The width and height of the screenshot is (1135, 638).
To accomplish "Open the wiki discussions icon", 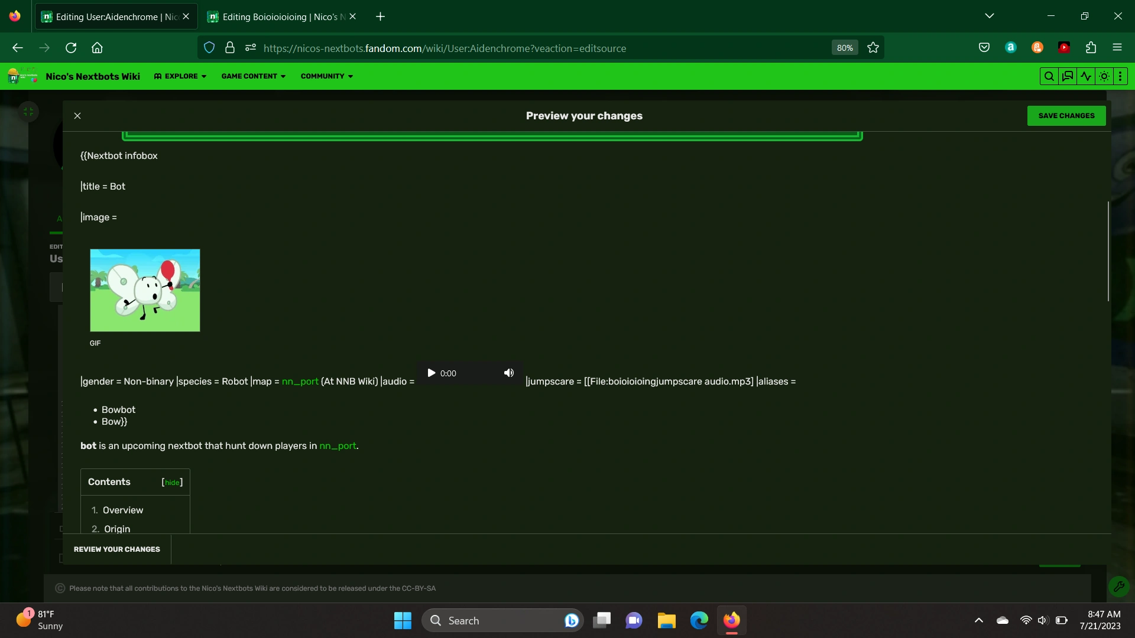I will pos(1068,76).
